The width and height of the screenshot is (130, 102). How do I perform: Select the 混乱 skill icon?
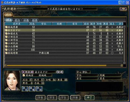click(25, 89)
